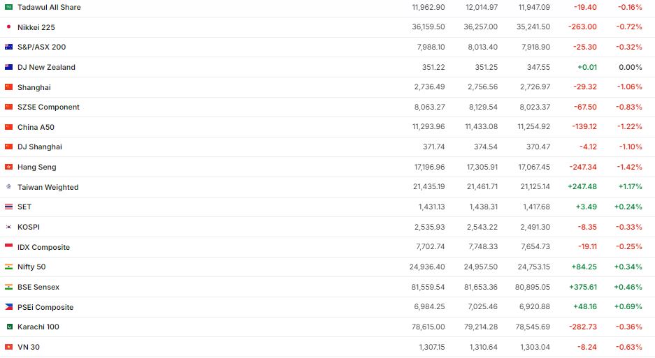Click the Indonesian flag beside IDX Composite

click(x=8, y=247)
